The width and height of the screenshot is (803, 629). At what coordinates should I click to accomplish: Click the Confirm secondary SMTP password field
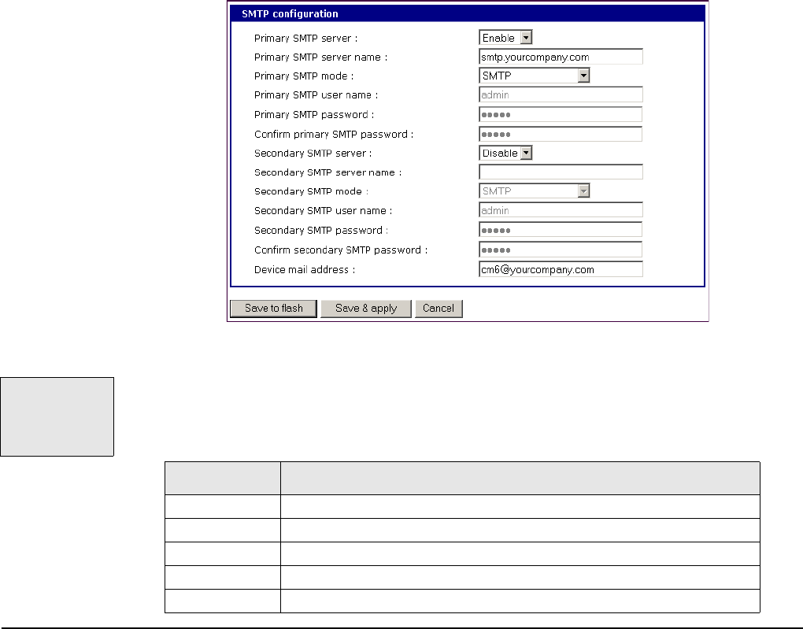(x=561, y=250)
